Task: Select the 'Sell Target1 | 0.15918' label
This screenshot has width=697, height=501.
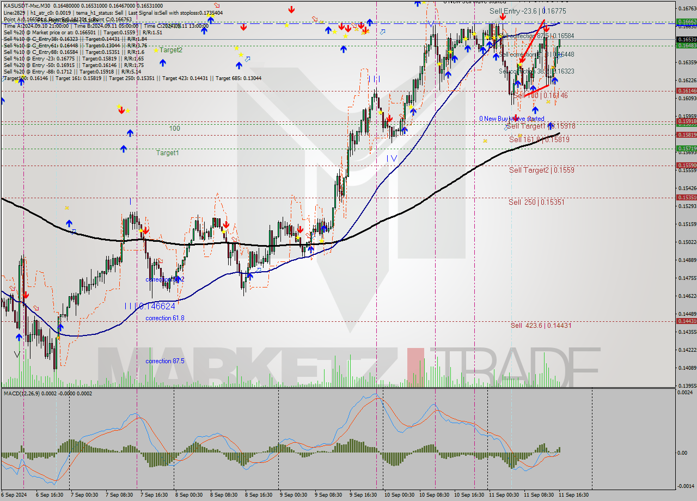Action: pyautogui.click(x=541, y=126)
